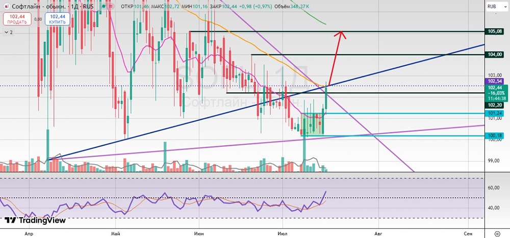This screenshot has height=238, width=510.
Task: Click the purple 102,54 price label
Action: point(494,81)
